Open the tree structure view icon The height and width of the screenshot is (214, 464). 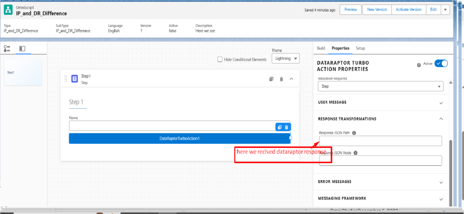[7, 49]
